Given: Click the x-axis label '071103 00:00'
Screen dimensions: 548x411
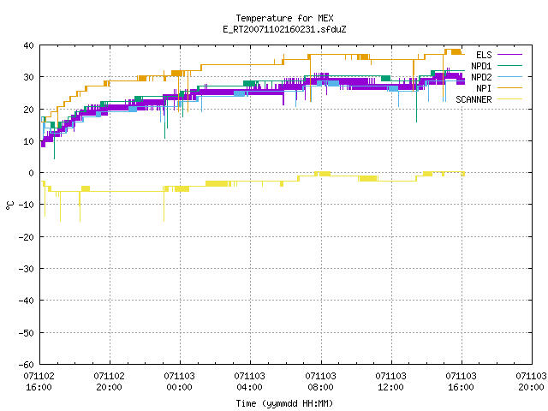Looking at the screenshot, I should coord(179,382).
